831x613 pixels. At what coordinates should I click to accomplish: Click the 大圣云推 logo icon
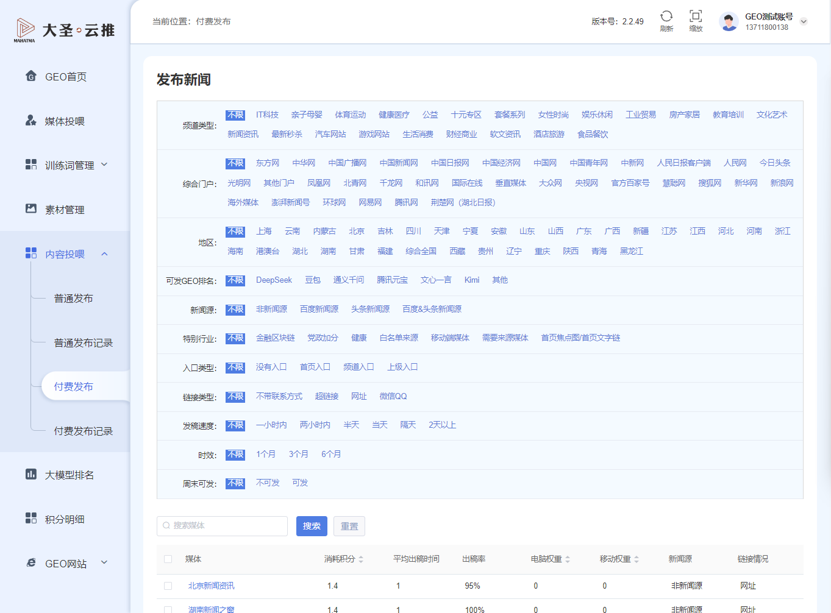click(24, 29)
